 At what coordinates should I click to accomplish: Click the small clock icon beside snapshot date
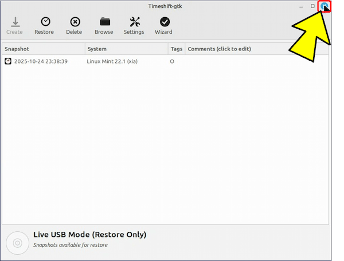coord(8,61)
